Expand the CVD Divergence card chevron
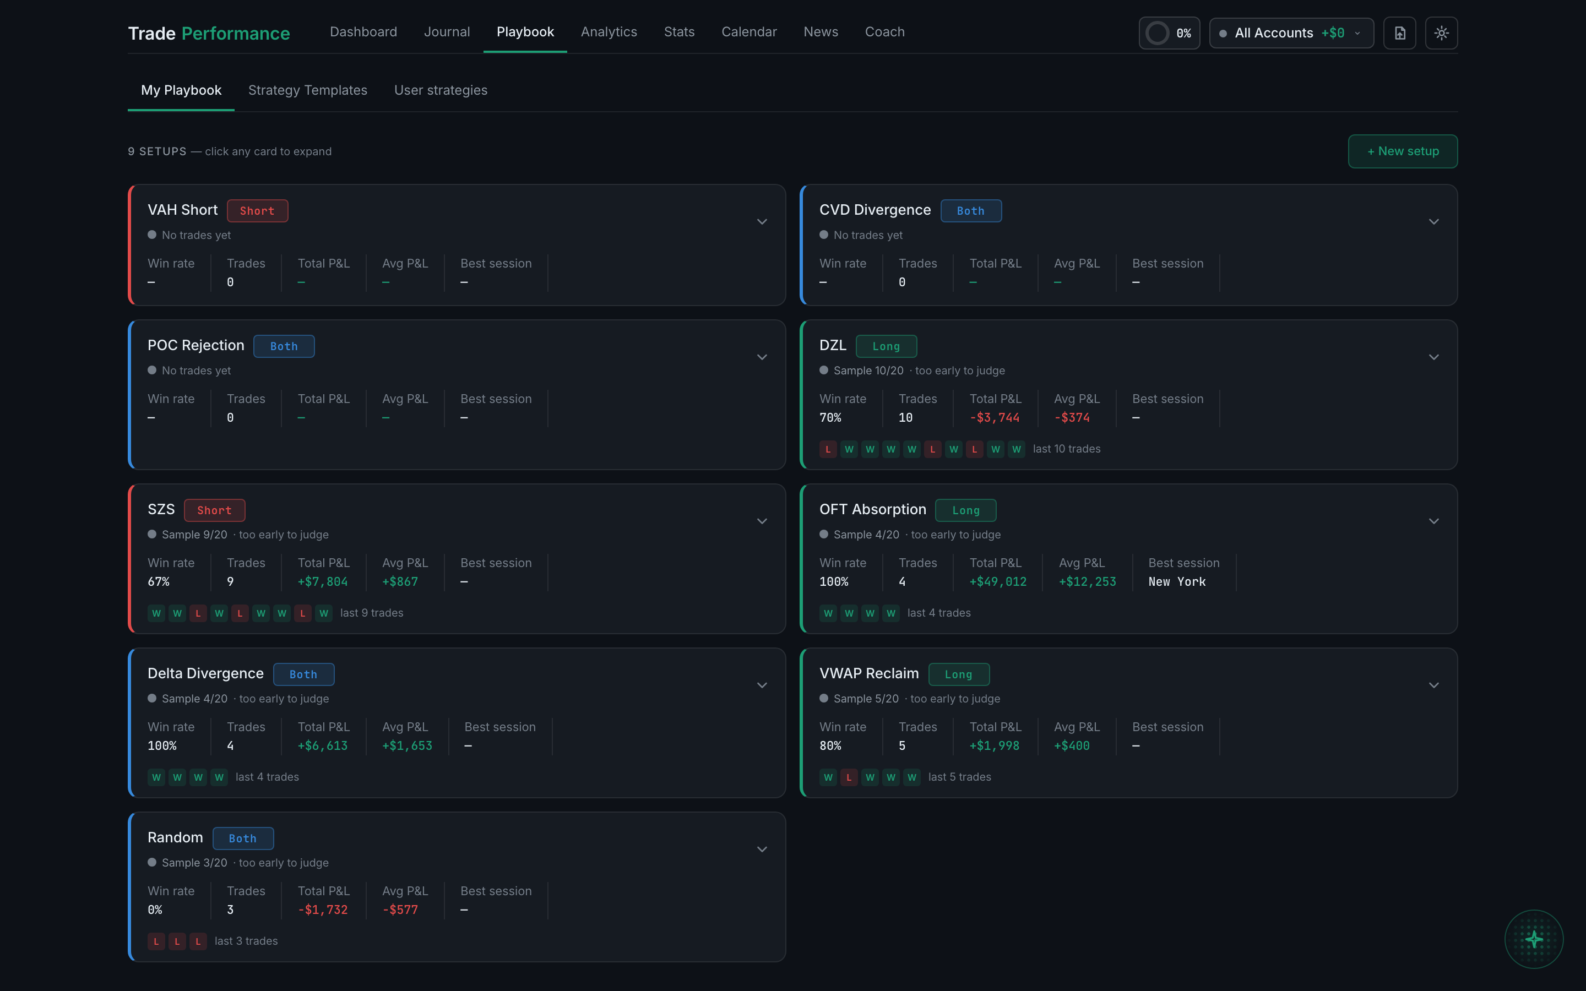 click(x=1433, y=221)
